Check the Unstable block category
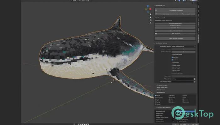 [183, 102]
